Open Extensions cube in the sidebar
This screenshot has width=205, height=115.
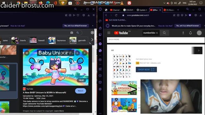[100, 82]
